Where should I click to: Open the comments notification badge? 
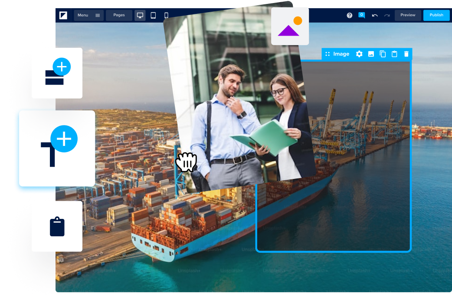[361, 15]
